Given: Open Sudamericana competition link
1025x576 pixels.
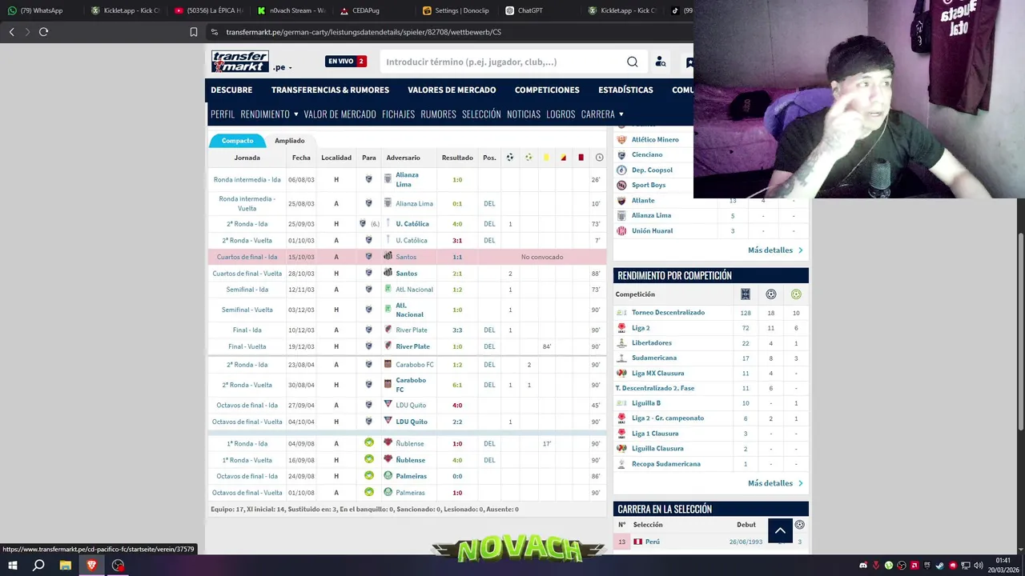Looking at the screenshot, I should point(654,358).
